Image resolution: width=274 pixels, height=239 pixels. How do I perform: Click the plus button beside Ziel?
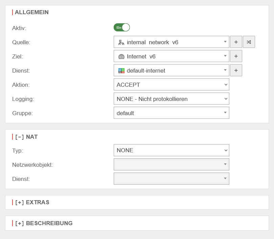coord(236,56)
